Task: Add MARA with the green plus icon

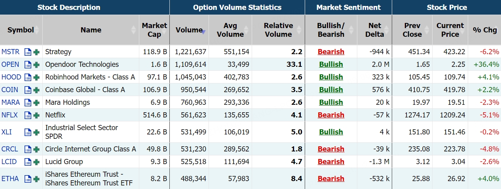Action: [x=36, y=103]
